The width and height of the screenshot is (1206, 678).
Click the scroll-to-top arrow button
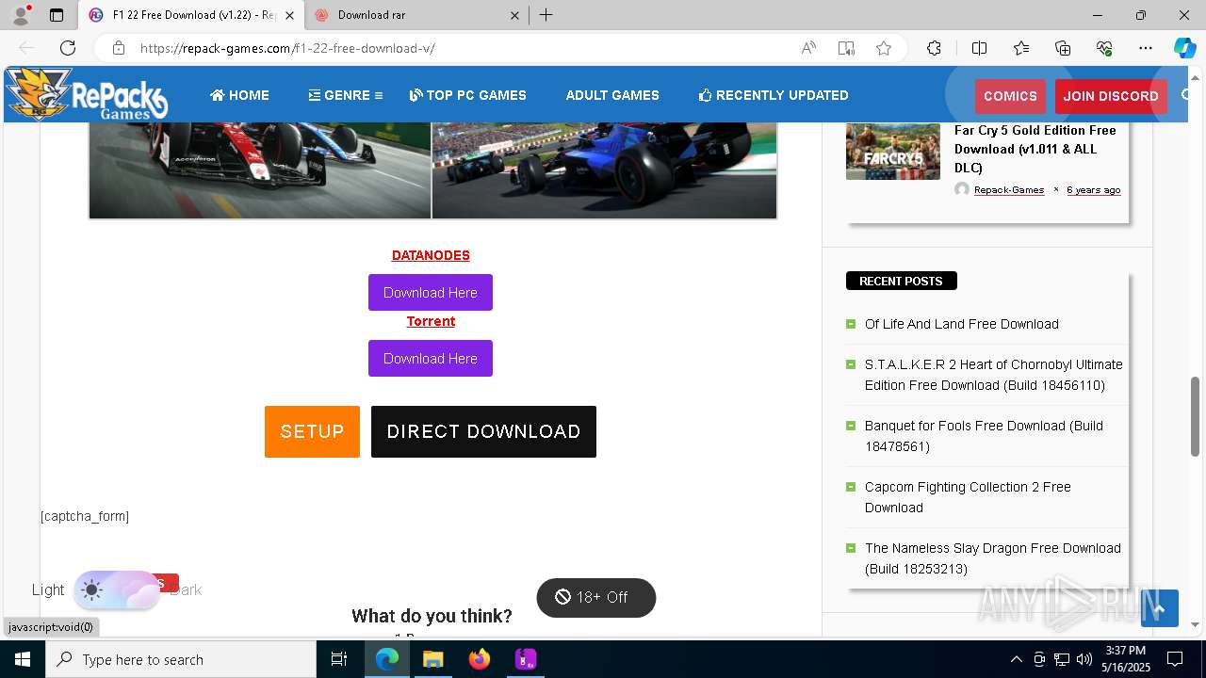pos(1160,608)
